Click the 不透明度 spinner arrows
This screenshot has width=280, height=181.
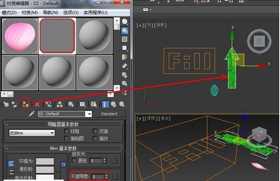coord(106,177)
